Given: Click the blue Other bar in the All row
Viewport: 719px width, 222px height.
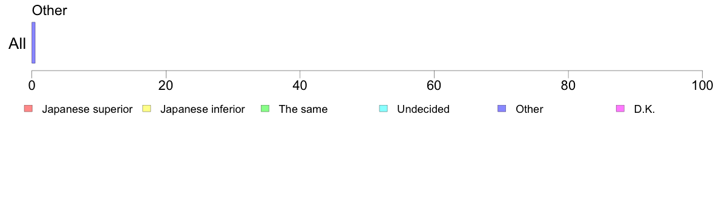Looking at the screenshot, I should 33,42.
